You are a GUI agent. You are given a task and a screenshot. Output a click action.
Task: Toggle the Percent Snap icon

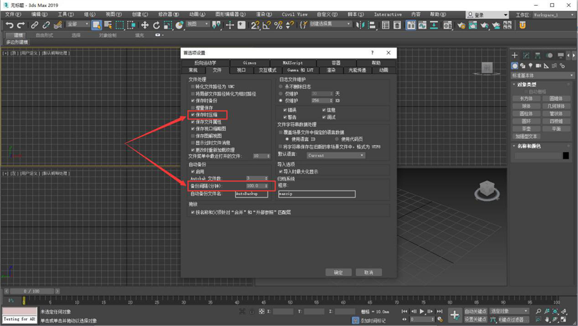(278, 25)
